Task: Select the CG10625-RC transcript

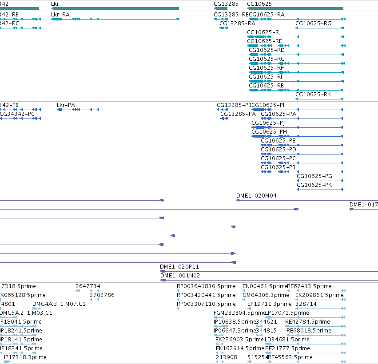Action: 297,63
